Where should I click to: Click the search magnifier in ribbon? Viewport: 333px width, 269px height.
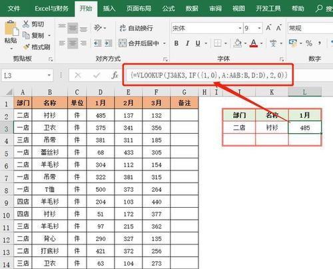pyautogui.click(x=319, y=9)
